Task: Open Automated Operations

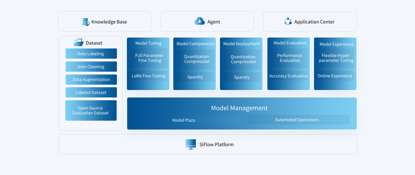Action: (x=299, y=120)
